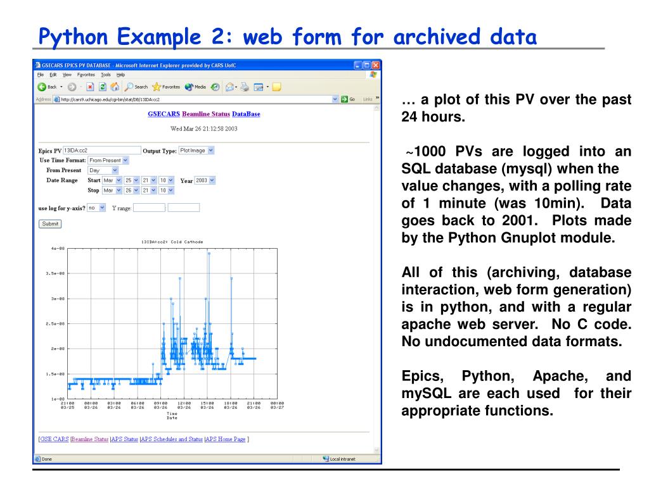Click the yellow Discuss note icon

point(277,87)
